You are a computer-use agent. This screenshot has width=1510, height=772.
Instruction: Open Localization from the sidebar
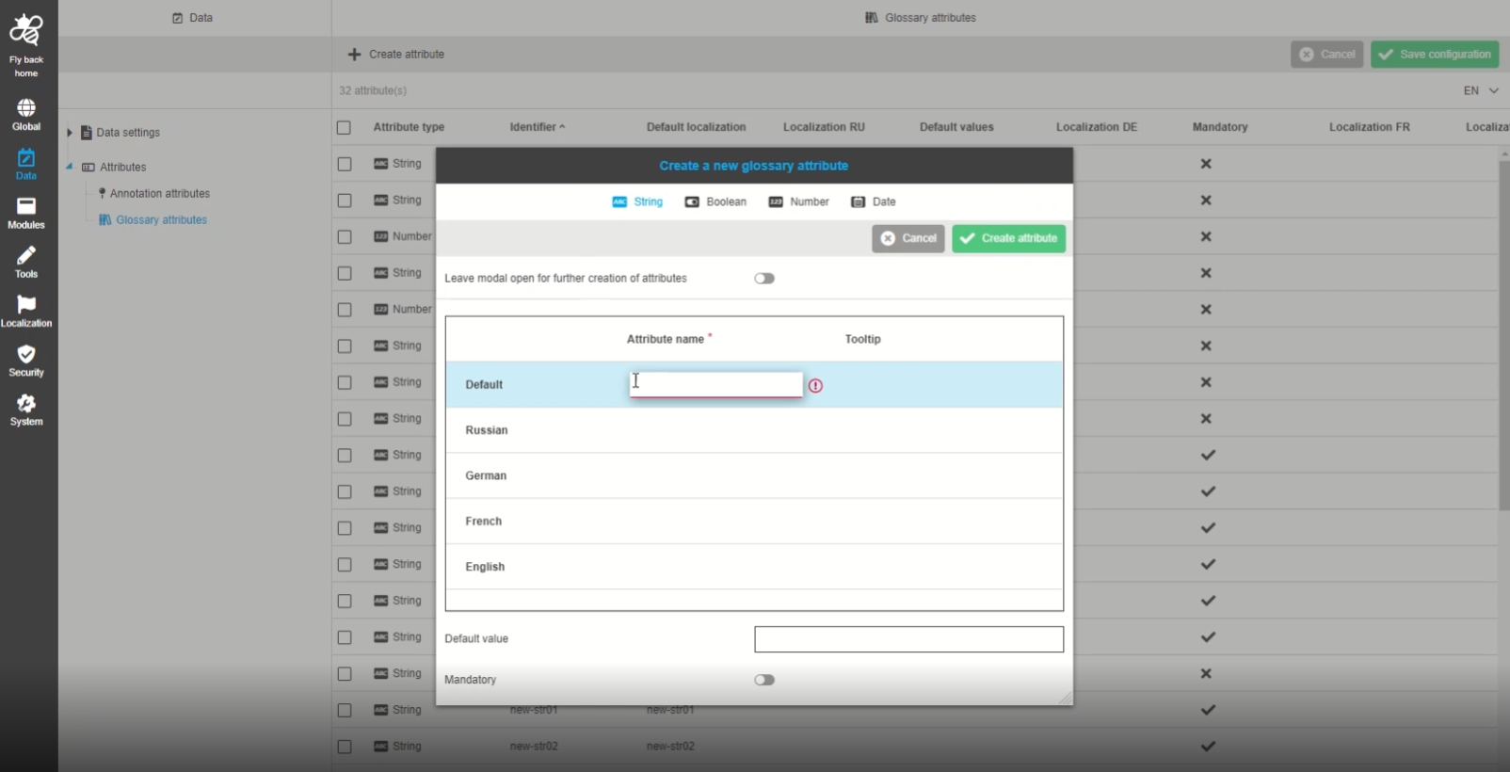tap(26, 312)
